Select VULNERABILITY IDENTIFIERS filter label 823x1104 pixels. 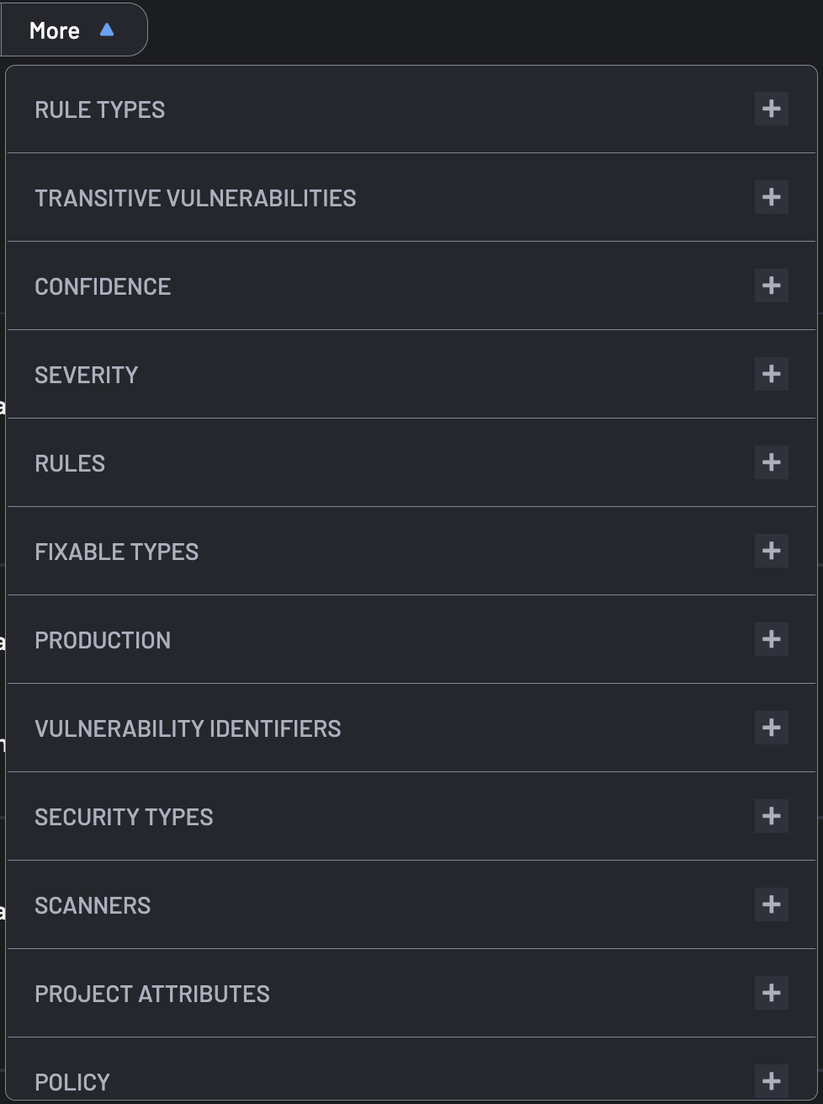[x=188, y=728]
